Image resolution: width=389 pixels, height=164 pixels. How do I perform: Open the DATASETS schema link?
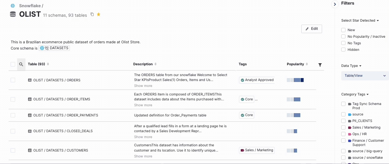point(54,48)
